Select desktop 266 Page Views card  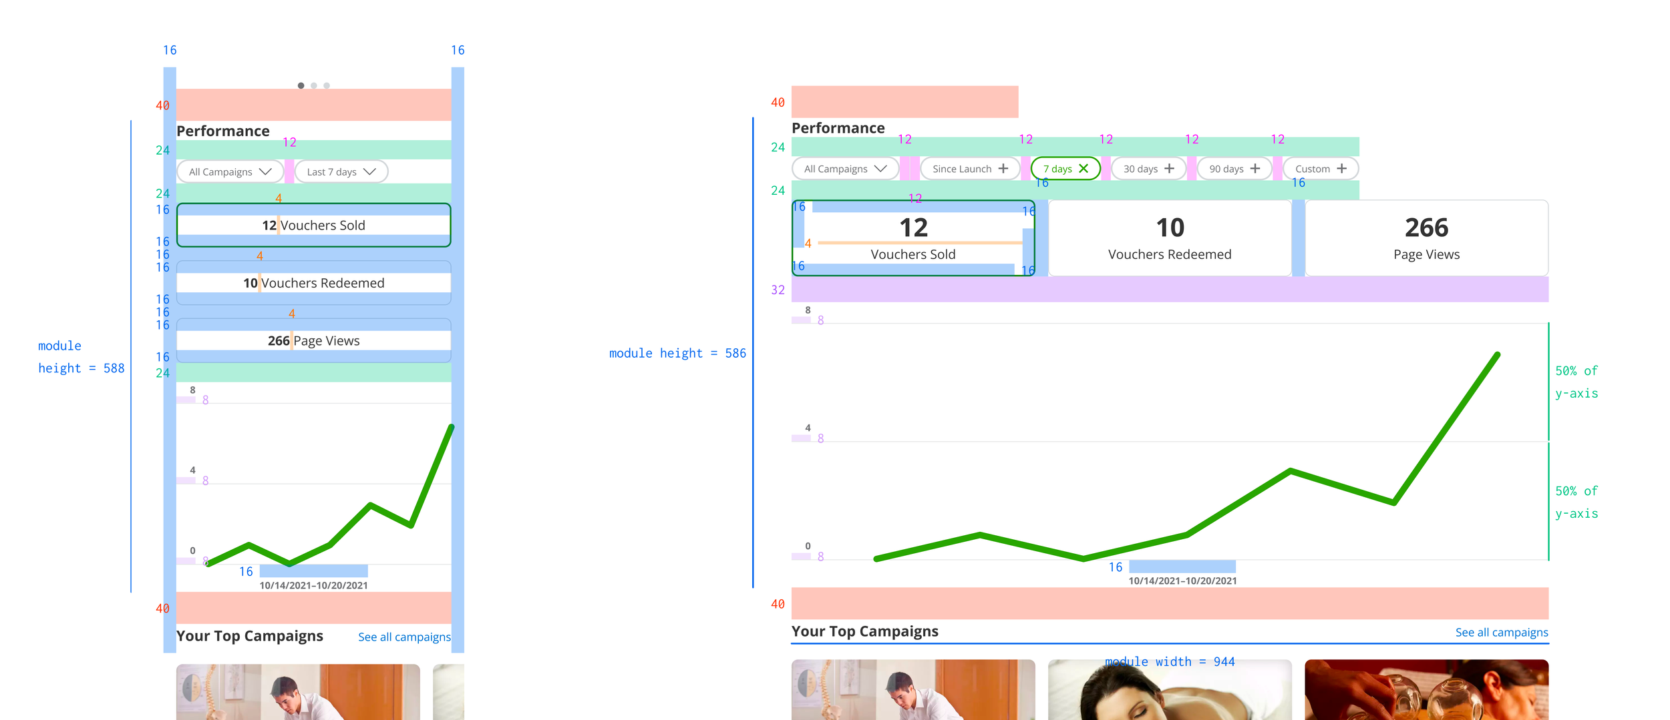tap(1426, 238)
